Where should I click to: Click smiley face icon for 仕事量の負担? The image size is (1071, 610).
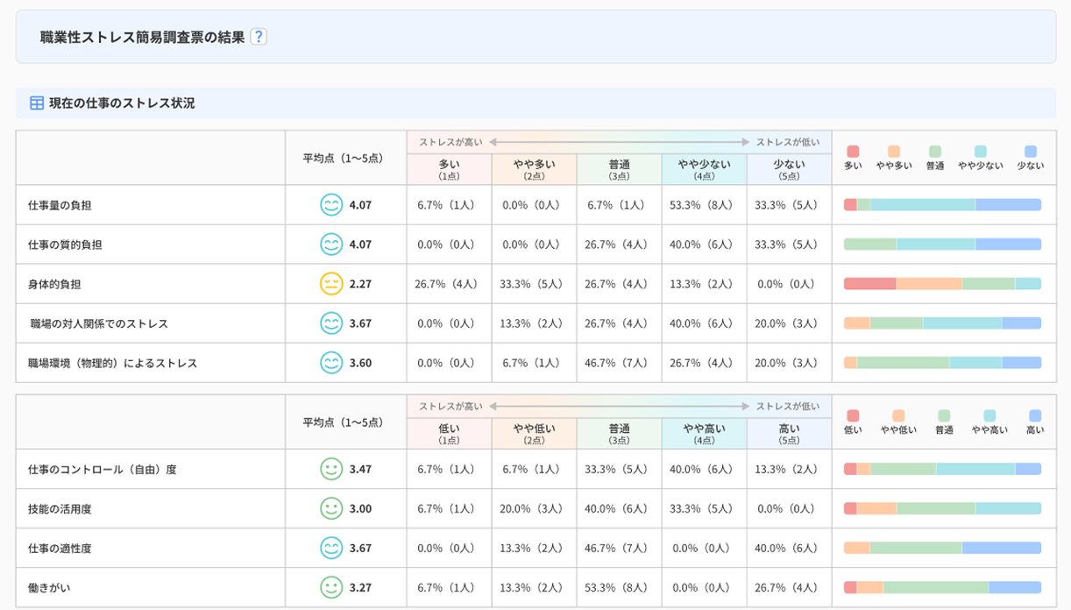[330, 205]
